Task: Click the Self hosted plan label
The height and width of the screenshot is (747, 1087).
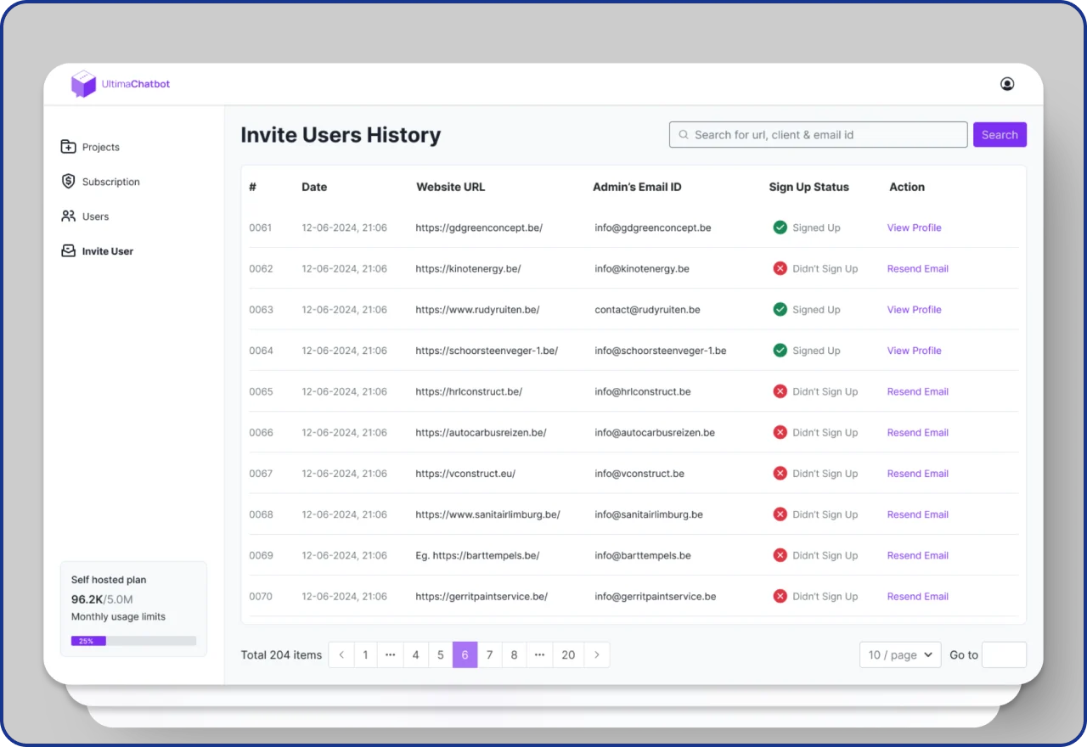Action: click(109, 580)
